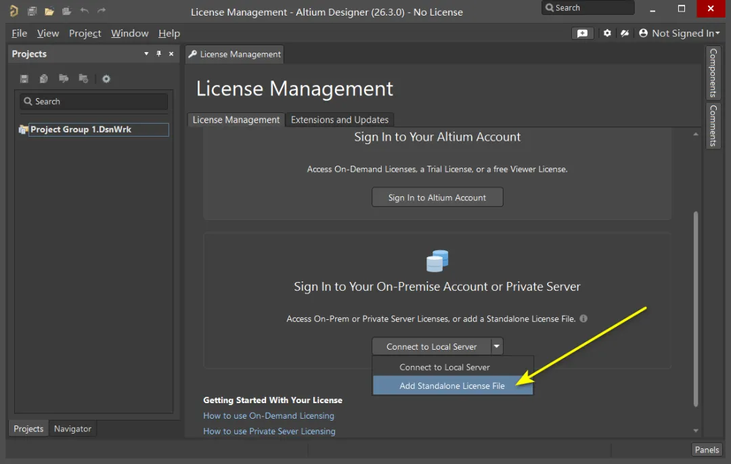The height and width of the screenshot is (464, 731).
Task: Pin the Projects panel
Action: pyautogui.click(x=159, y=53)
